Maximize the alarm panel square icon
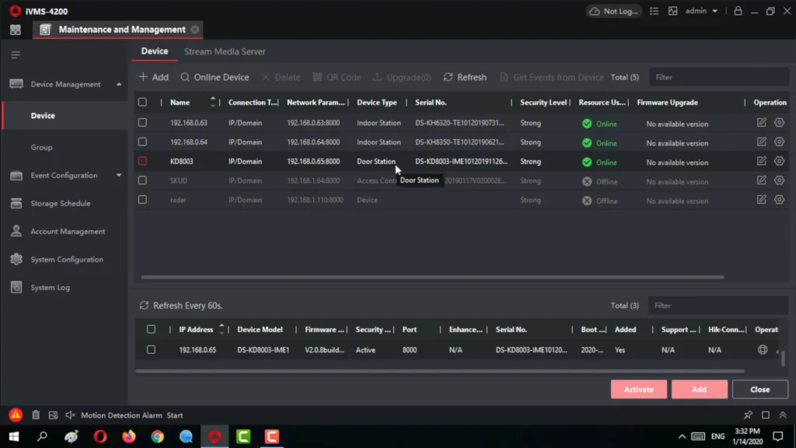This screenshot has height=448, width=796. point(766,415)
